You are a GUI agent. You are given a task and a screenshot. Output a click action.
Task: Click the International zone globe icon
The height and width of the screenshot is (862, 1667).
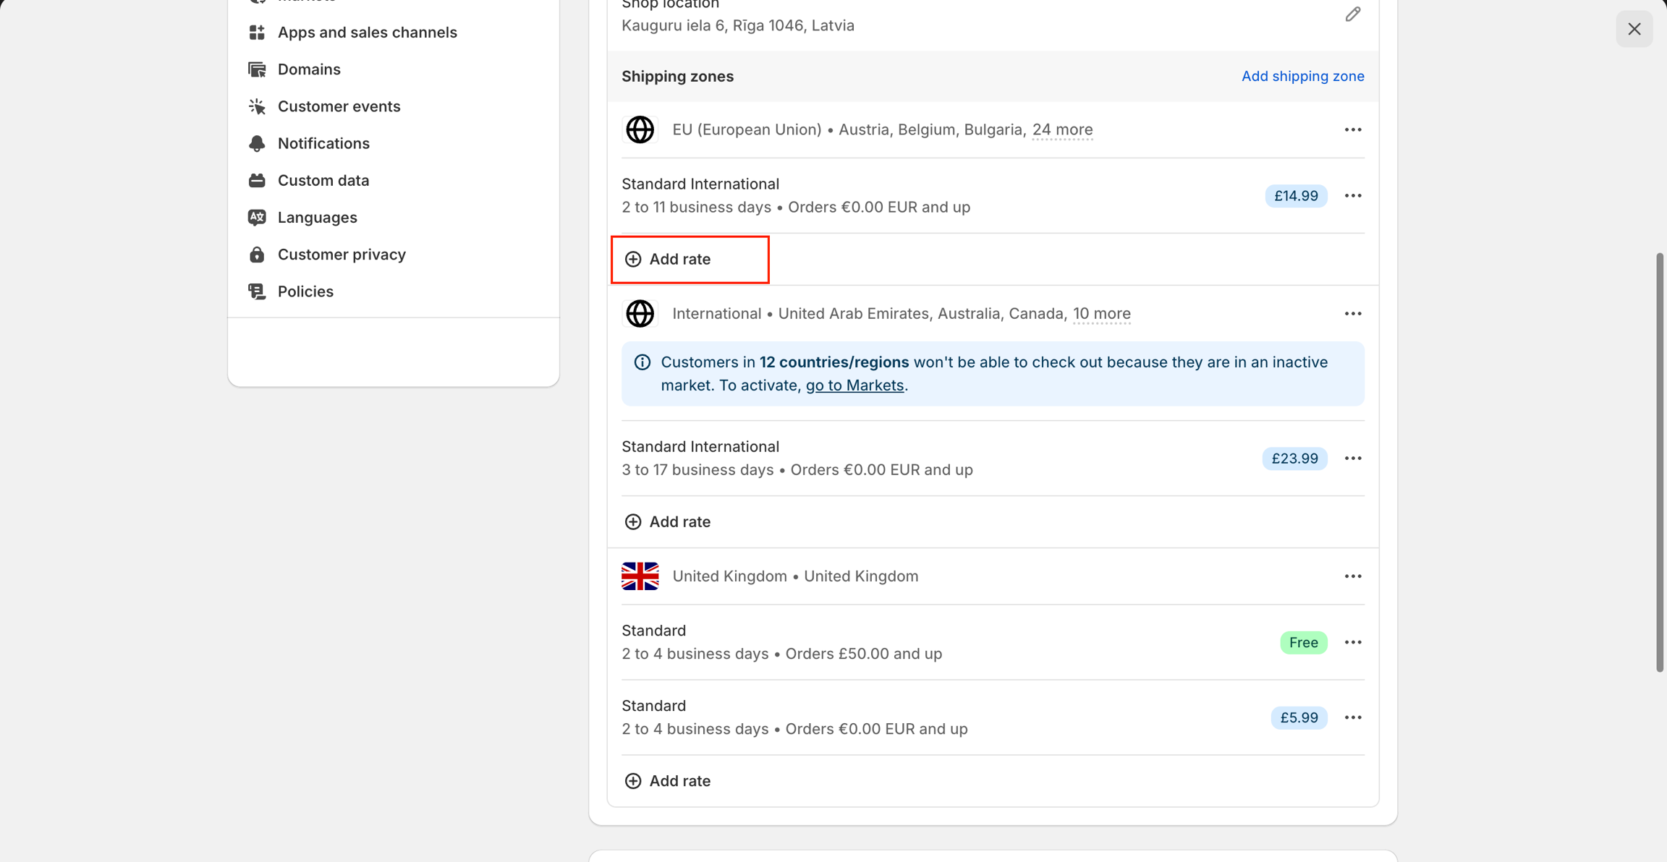point(640,314)
